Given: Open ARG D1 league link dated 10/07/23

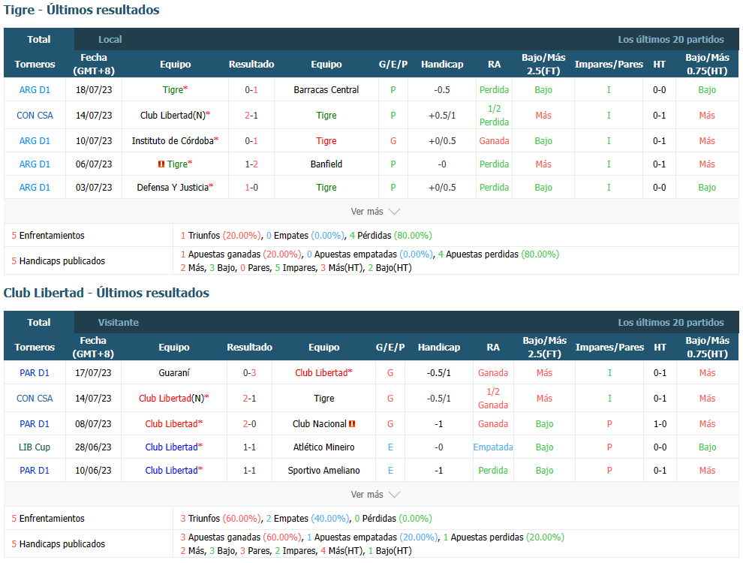Looking at the screenshot, I should click(x=35, y=141).
